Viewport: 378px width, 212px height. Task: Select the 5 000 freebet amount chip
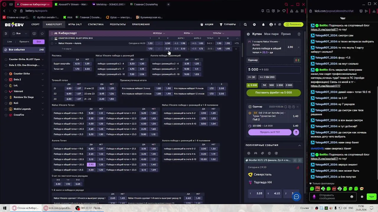pyautogui.click(x=252, y=85)
